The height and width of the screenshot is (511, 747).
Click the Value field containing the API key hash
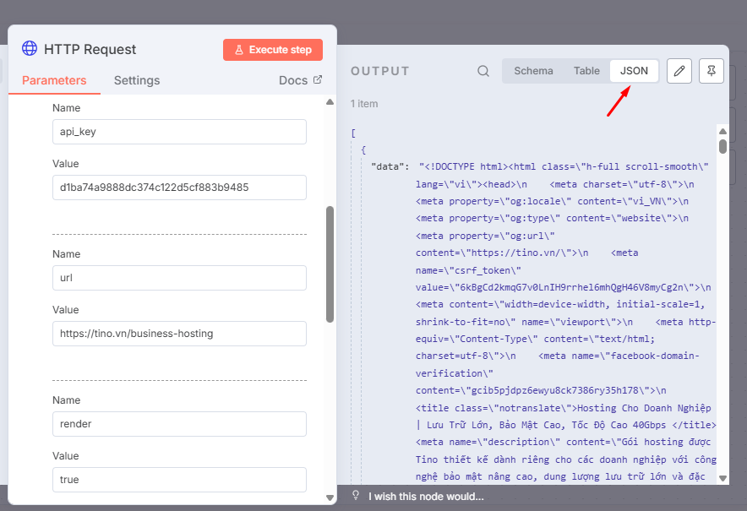[179, 188]
